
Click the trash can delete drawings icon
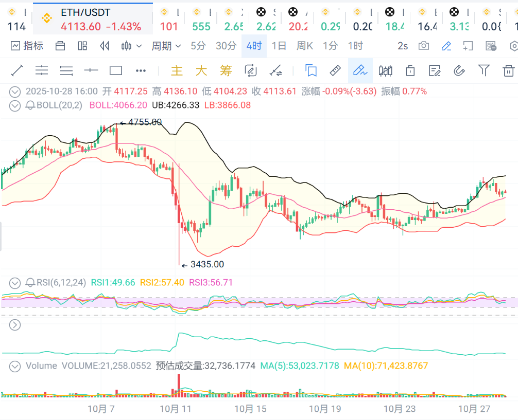coord(508,70)
